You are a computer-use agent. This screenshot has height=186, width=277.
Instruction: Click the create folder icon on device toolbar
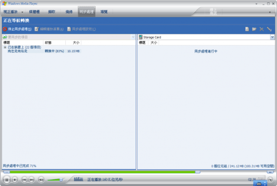click(x=254, y=29)
